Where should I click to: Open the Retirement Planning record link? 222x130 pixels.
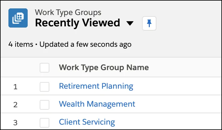click(x=96, y=86)
